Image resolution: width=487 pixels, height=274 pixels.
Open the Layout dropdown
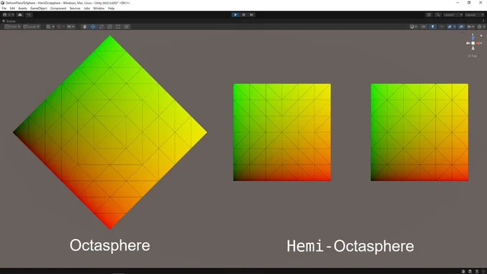tap(475, 14)
